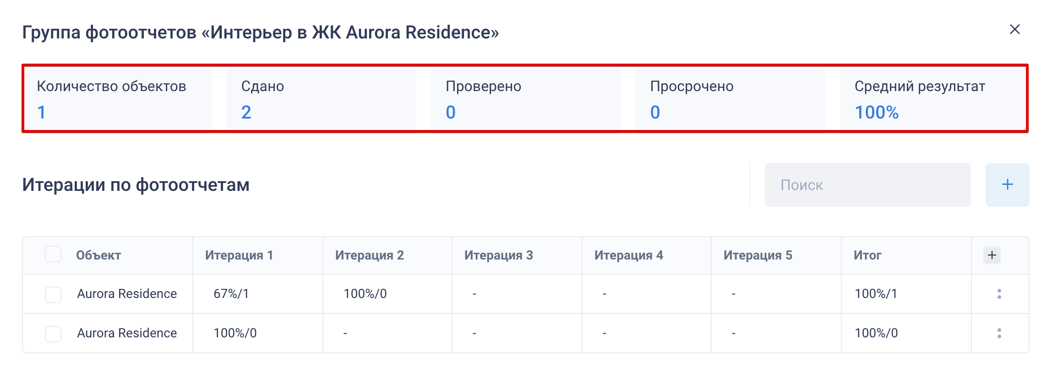The height and width of the screenshot is (368, 1047).
Task: Focus the Поиск search field
Action: (x=867, y=185)
